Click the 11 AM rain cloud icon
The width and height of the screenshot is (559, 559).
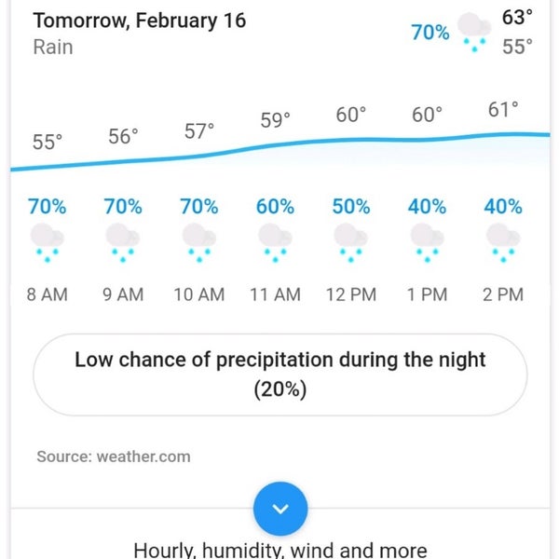275,239
